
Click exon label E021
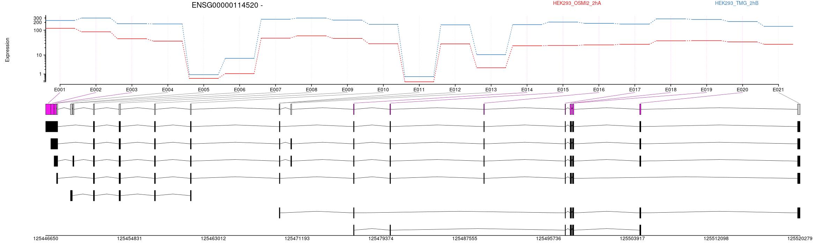(x=778, y=90)
